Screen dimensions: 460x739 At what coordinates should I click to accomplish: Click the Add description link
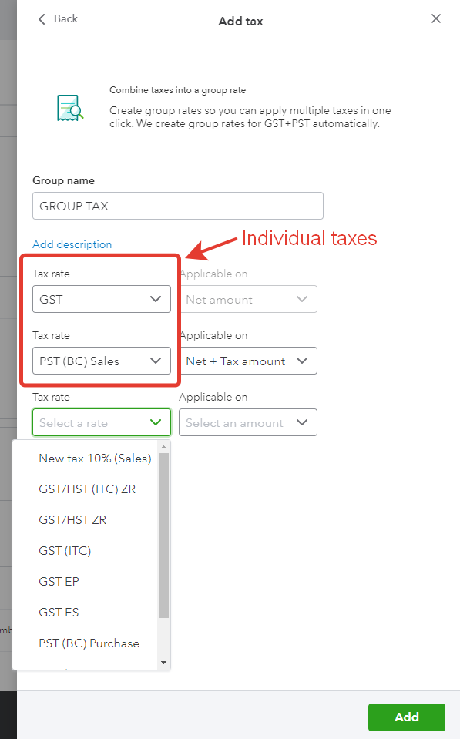pos(72,244)
